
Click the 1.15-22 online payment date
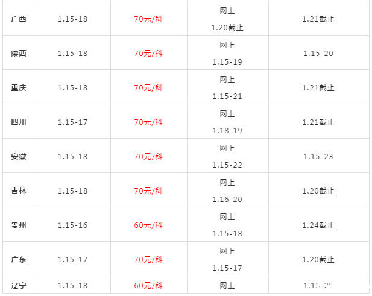point(227,165)
